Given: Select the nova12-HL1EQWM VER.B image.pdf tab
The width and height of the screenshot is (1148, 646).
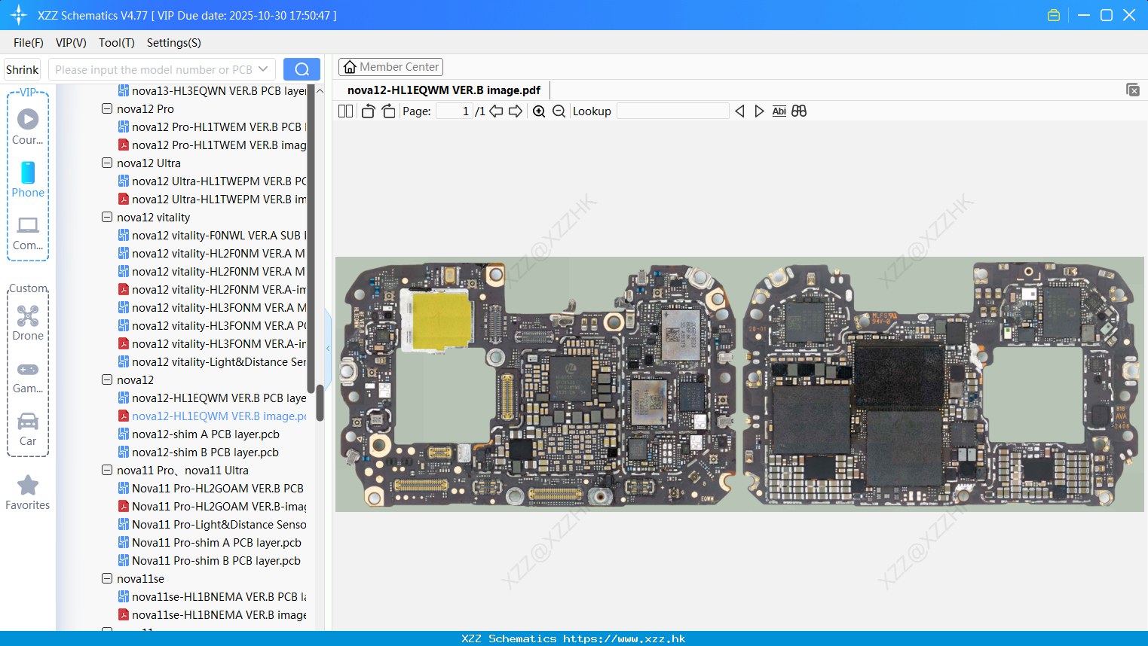Looking at the screenshot, I should pos(444,90).
